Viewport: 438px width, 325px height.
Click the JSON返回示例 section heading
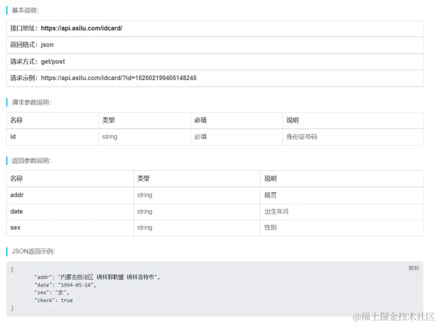[x=34, y=252]
